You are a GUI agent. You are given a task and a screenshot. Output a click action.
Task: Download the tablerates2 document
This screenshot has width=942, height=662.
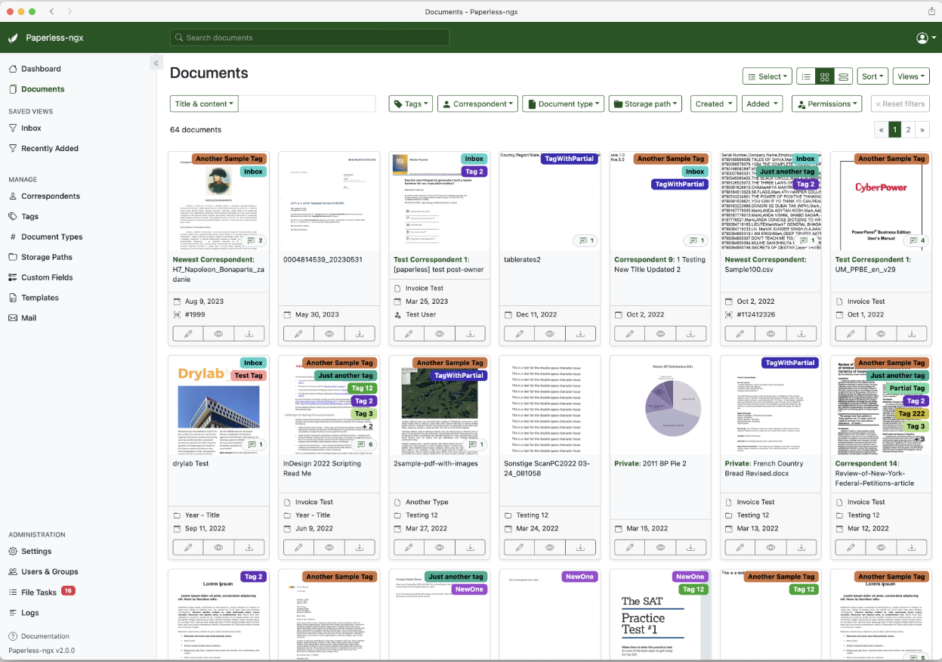[x=580, y=333]
